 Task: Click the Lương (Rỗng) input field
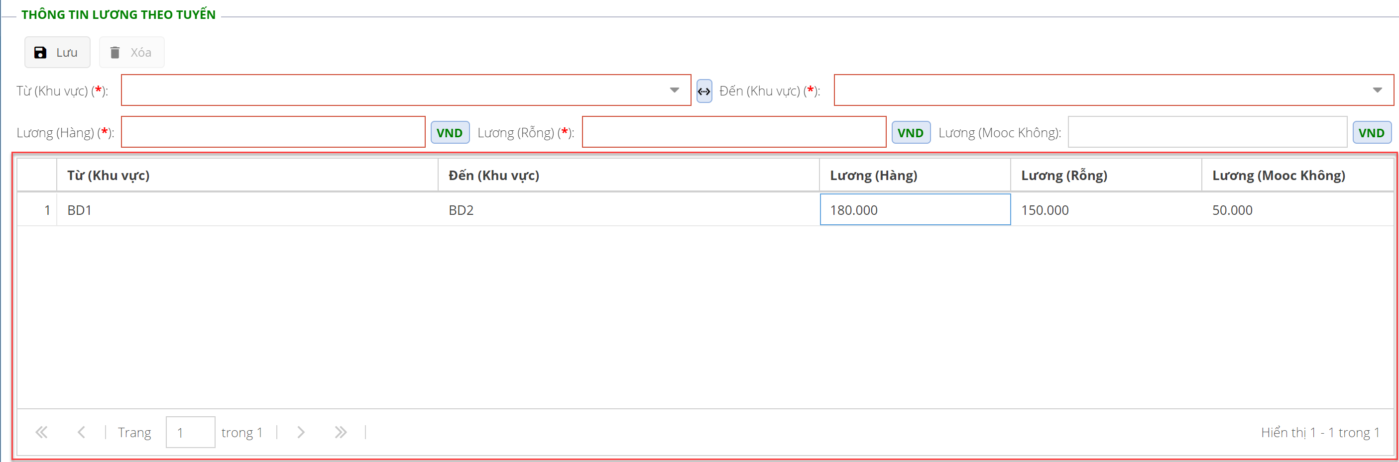[733, 132]
